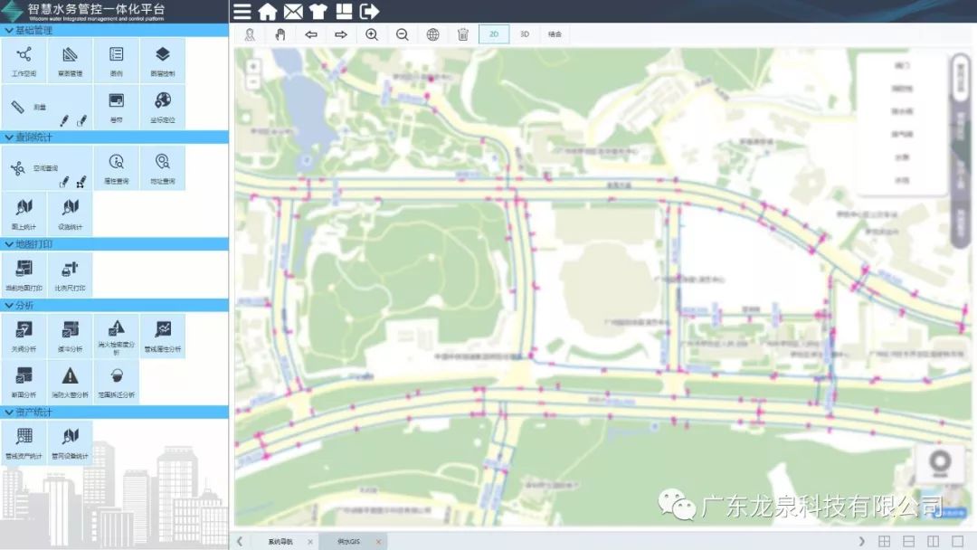This screenshot has width=977, height=550.
Task: Close the 供水GIS tab
Action: (x=378, y=542)
